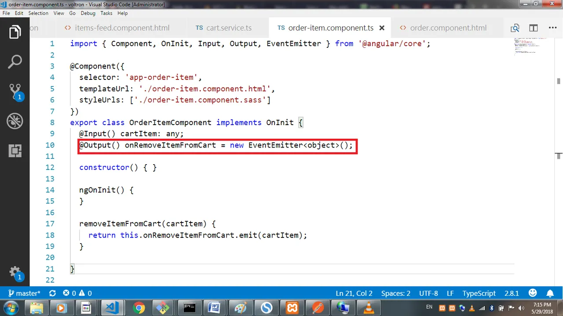This screenshot has height=316, width=563.
Task: Click the EN language indicator in the tray
Action: point(429,307)
